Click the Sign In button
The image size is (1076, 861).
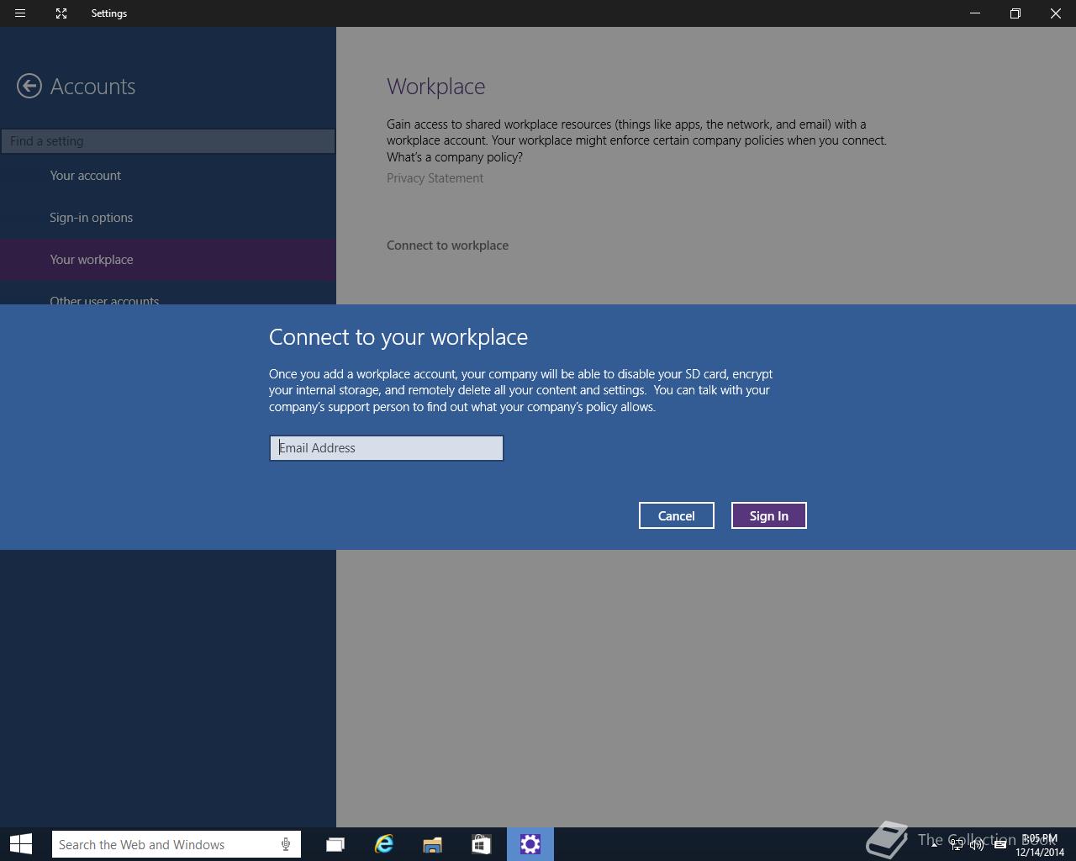tap(769, 516)
